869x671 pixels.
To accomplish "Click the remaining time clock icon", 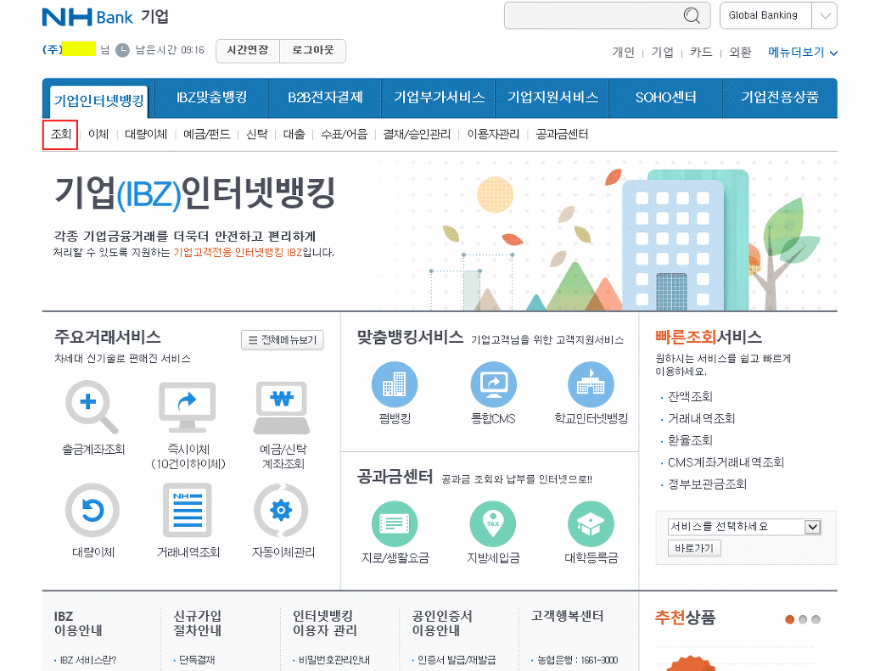I will (x=122, y=50).
